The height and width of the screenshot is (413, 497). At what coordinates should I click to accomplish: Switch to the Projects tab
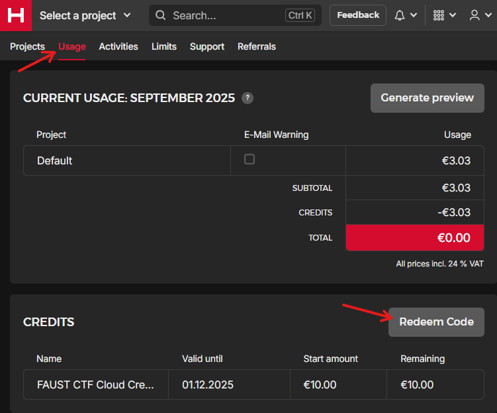[27, 46]
